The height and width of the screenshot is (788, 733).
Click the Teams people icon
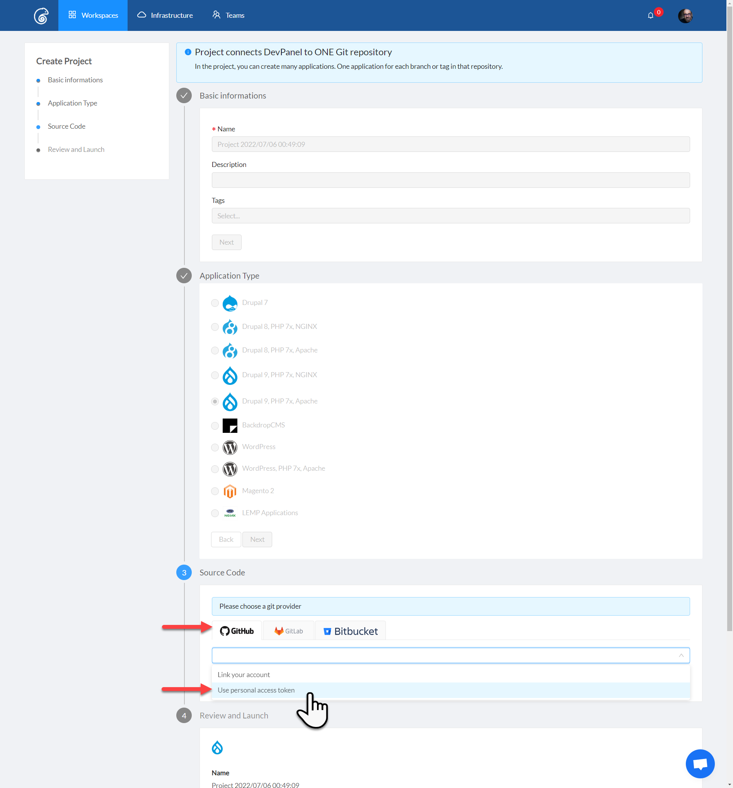(216, 15)
